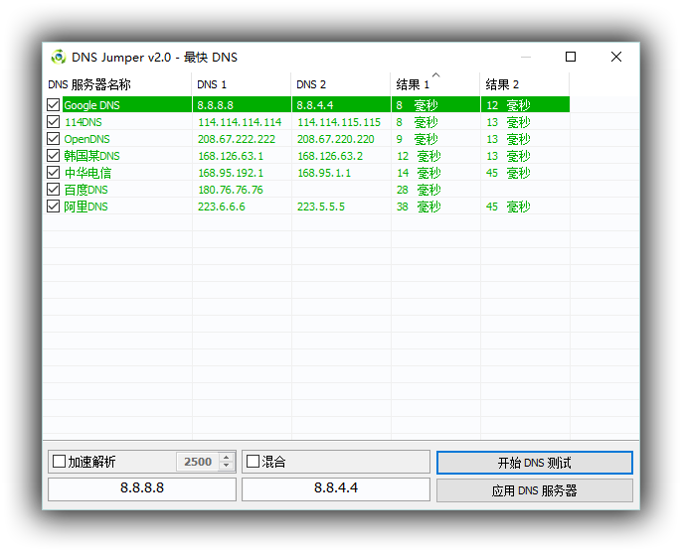Enable the 混合 checkbox
This screenshot has width=682, height=552.
tap(253, 462)
